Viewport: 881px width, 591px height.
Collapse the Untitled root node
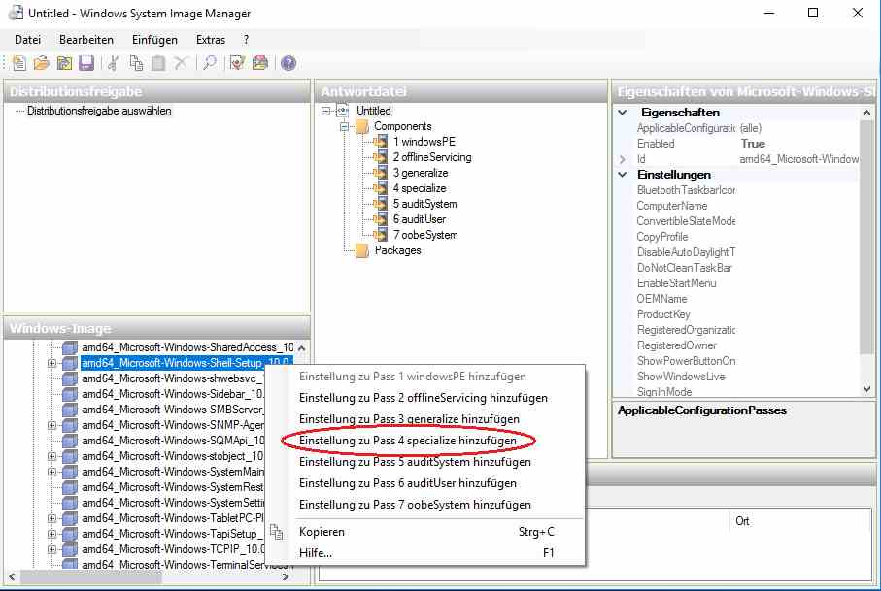point(325,112)
